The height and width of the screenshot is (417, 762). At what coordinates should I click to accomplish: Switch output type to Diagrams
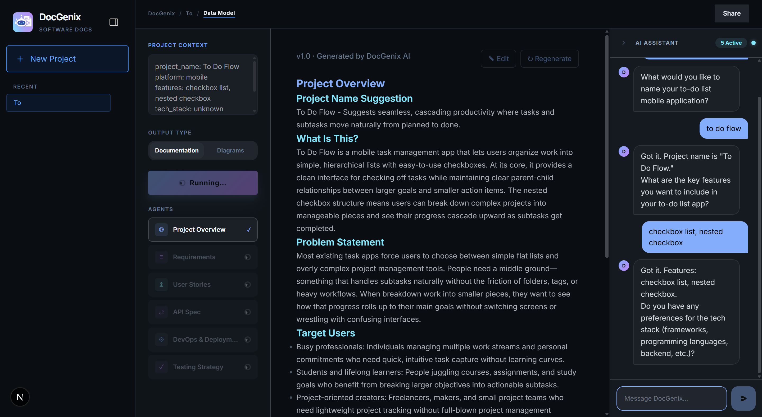[x=230, y=150]
